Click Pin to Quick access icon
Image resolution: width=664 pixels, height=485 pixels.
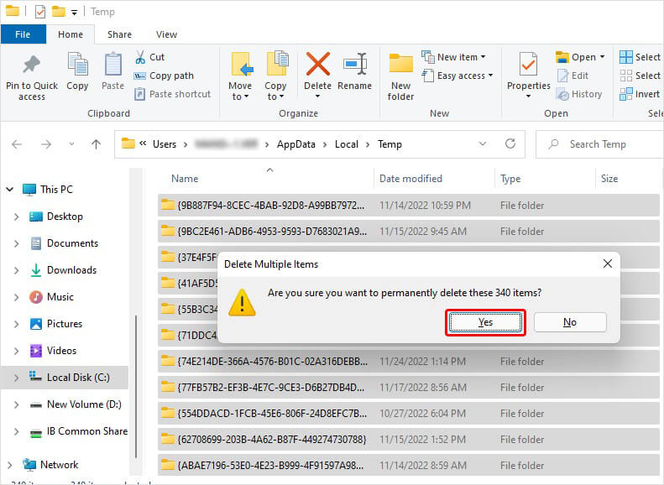point(31,65)
